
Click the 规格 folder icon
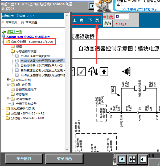click(x=13, y=46)
